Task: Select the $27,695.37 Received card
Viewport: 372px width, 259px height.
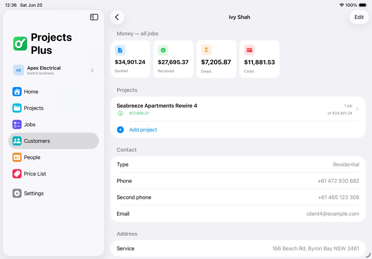Action: coord(173,59)
